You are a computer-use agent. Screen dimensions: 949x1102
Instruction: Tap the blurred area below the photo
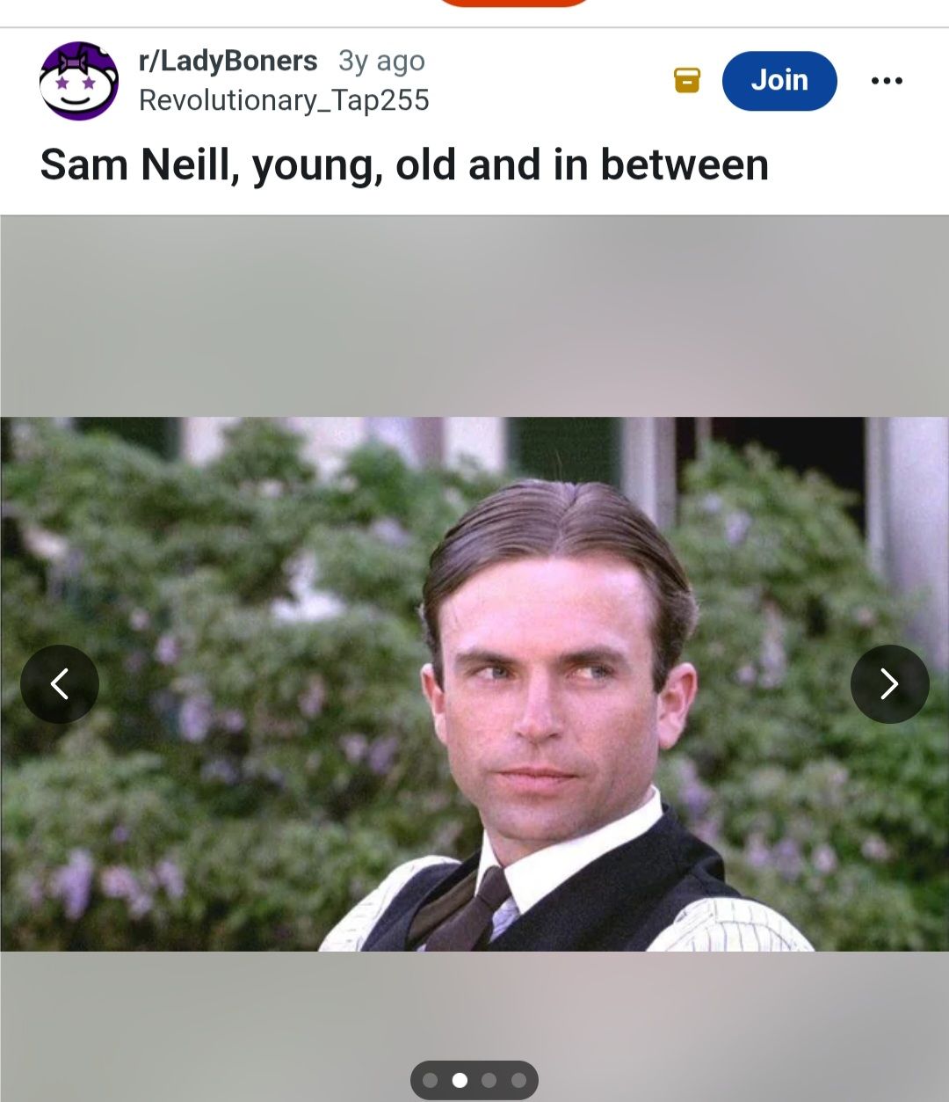[x=474, y=1003]
